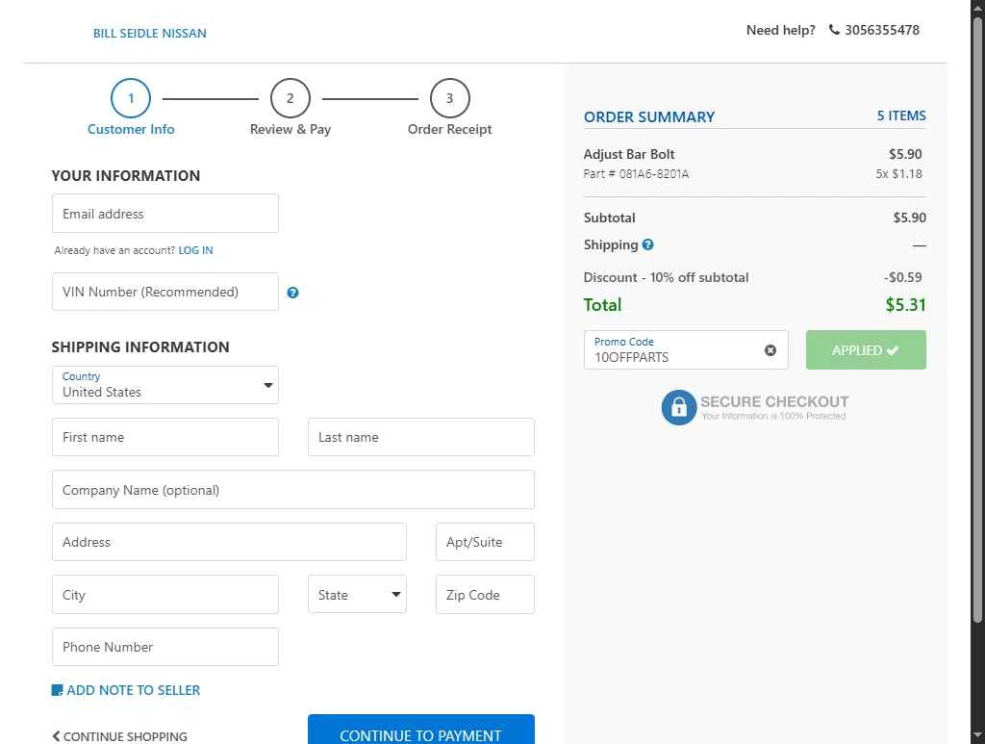This screenshot has height=744, width=985.
Task: Click the City field
Action: click(165, 594)
